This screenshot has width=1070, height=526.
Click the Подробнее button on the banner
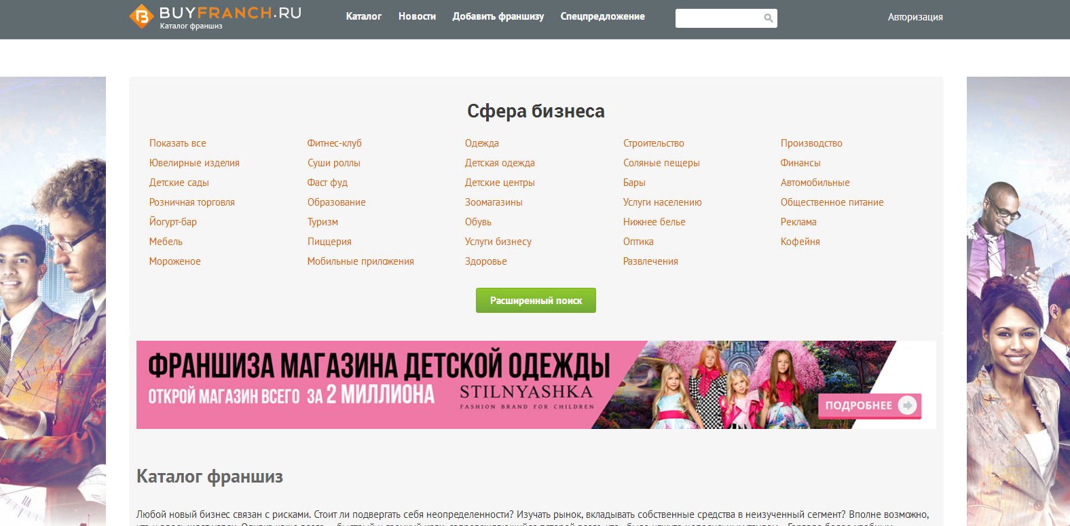click(x=870, y=405)
